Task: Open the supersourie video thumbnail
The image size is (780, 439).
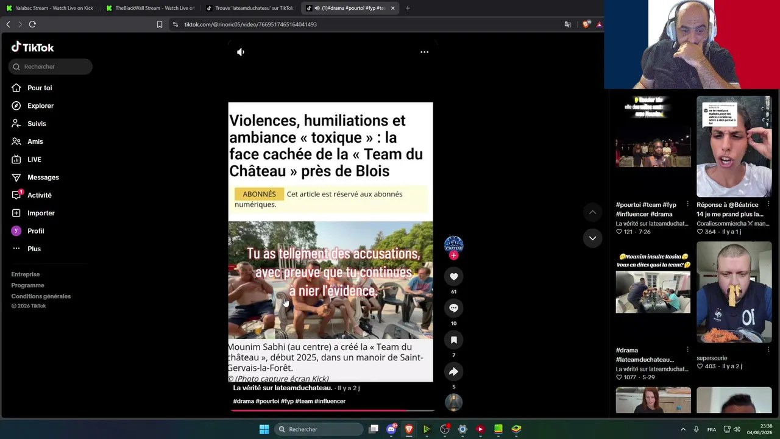Action: pyautogui.click(x=734, y=292)
